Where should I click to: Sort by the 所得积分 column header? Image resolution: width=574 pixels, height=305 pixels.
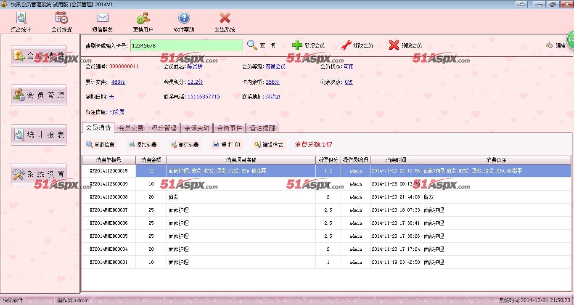328,160
